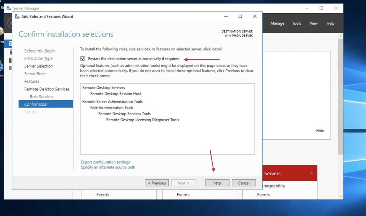
Task: Minimize the wizard dialog window
Action: click(226, 16)
